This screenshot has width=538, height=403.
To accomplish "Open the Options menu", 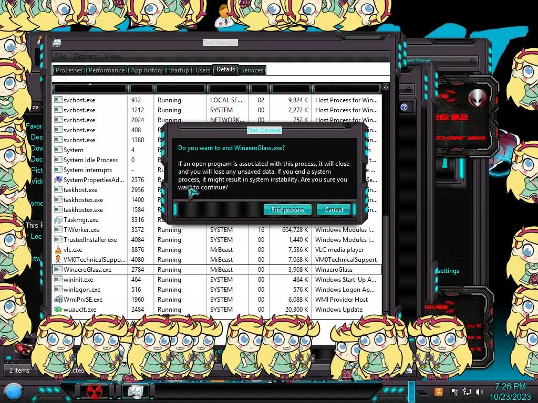I will [x=85, y=56].
